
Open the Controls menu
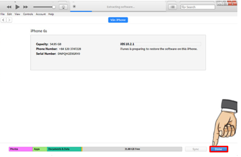click(x=28, y=14)
